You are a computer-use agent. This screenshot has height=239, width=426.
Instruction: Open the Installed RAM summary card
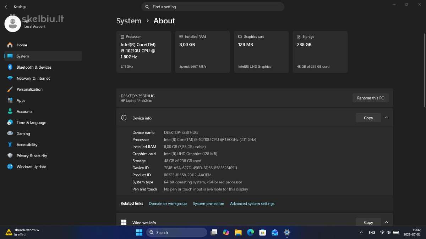click(202, 52)
